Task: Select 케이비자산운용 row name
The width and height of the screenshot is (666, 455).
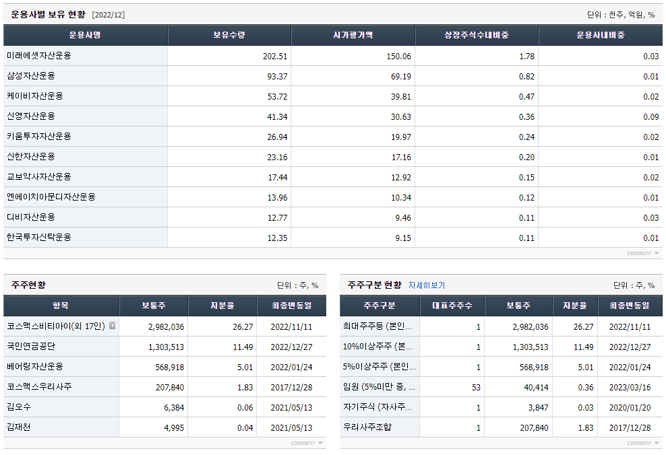Action: pos(35,96)
